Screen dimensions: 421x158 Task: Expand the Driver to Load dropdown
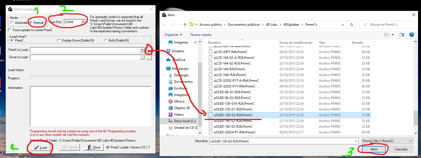142,57
